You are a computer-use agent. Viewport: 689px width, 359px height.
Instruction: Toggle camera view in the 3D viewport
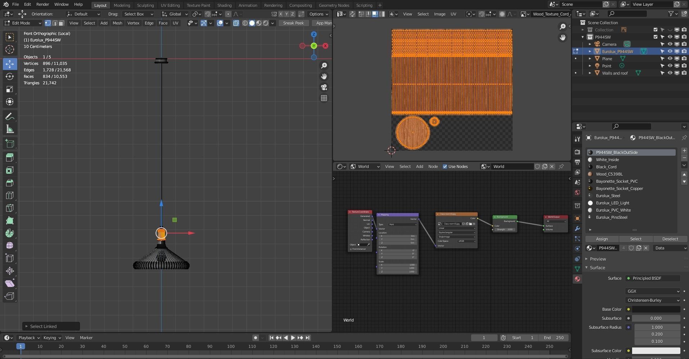[x=324, y=87]
